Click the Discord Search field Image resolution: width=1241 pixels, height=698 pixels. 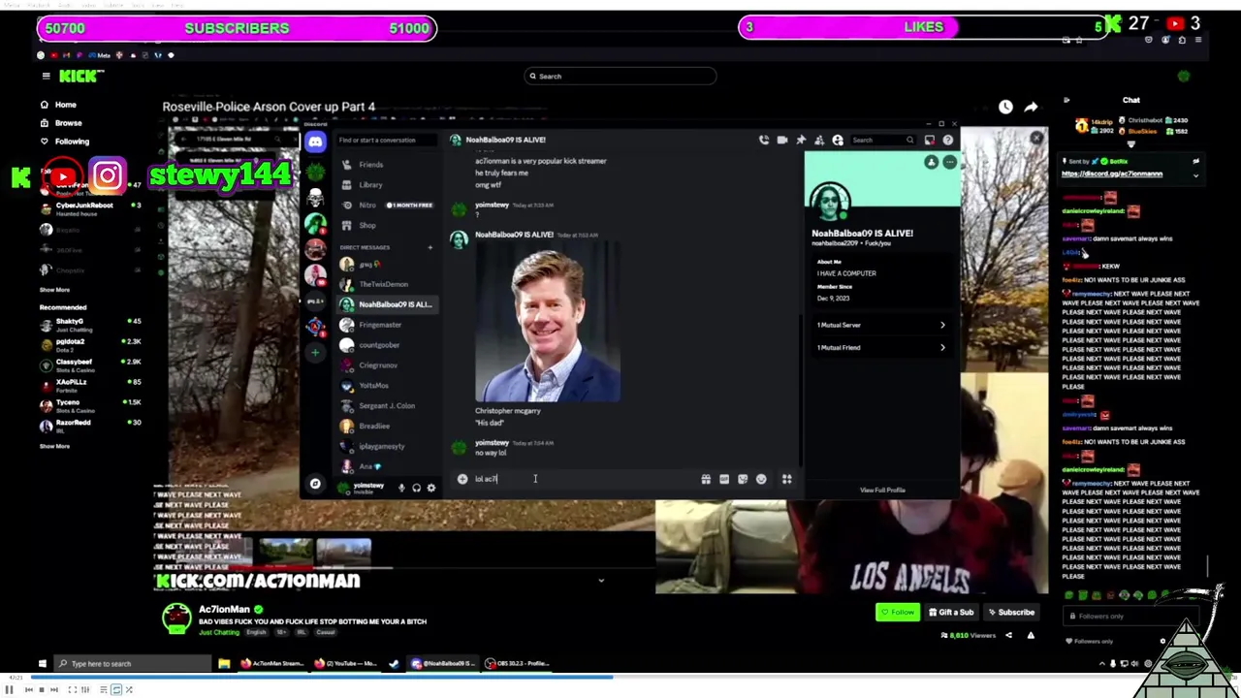[882, 140]
